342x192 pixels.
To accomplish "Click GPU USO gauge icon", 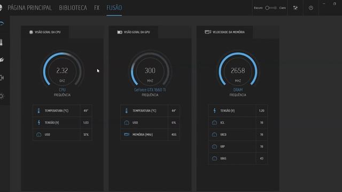I will tap(127, 123).
